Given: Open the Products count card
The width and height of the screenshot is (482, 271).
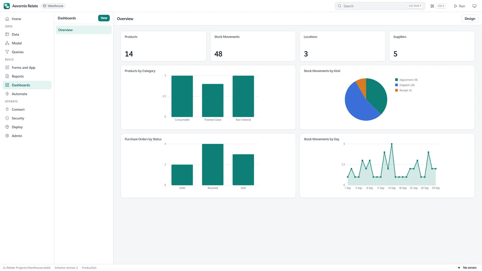Looking at the screenshot, I should coord(163,46).
